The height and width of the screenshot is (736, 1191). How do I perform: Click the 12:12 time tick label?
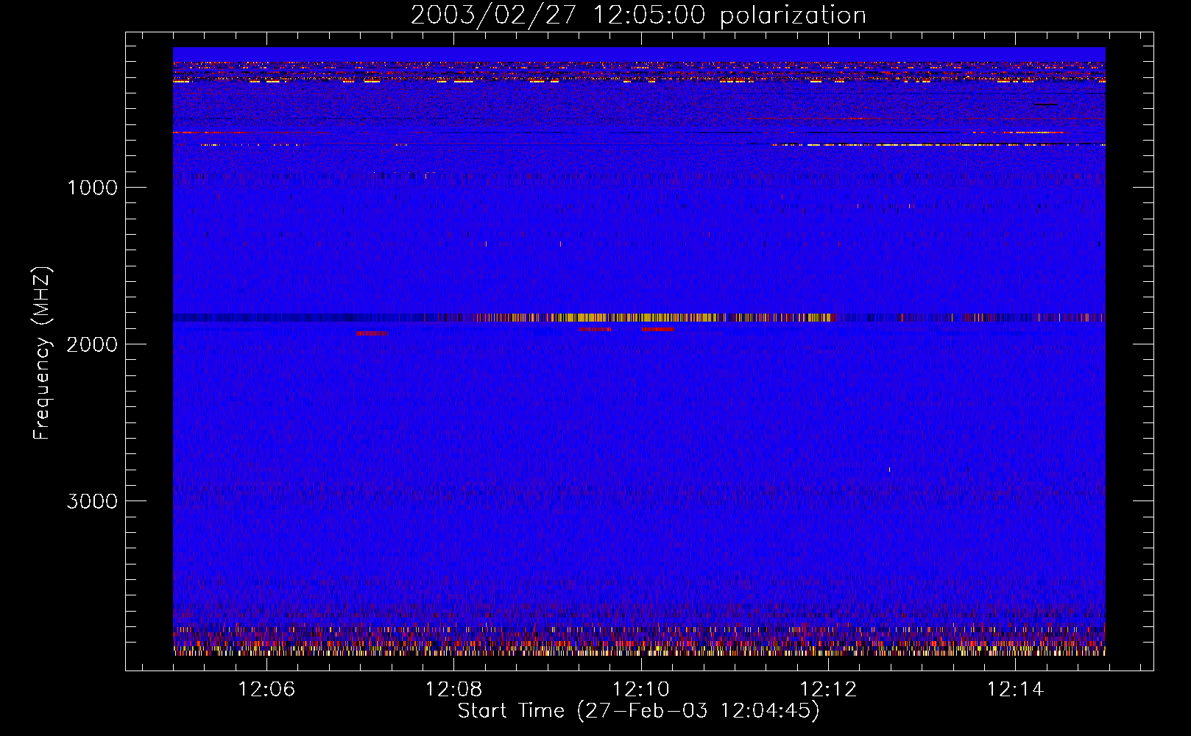828,690
